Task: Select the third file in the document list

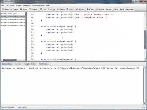Action: pyautogui.click(x=13, y=20)
